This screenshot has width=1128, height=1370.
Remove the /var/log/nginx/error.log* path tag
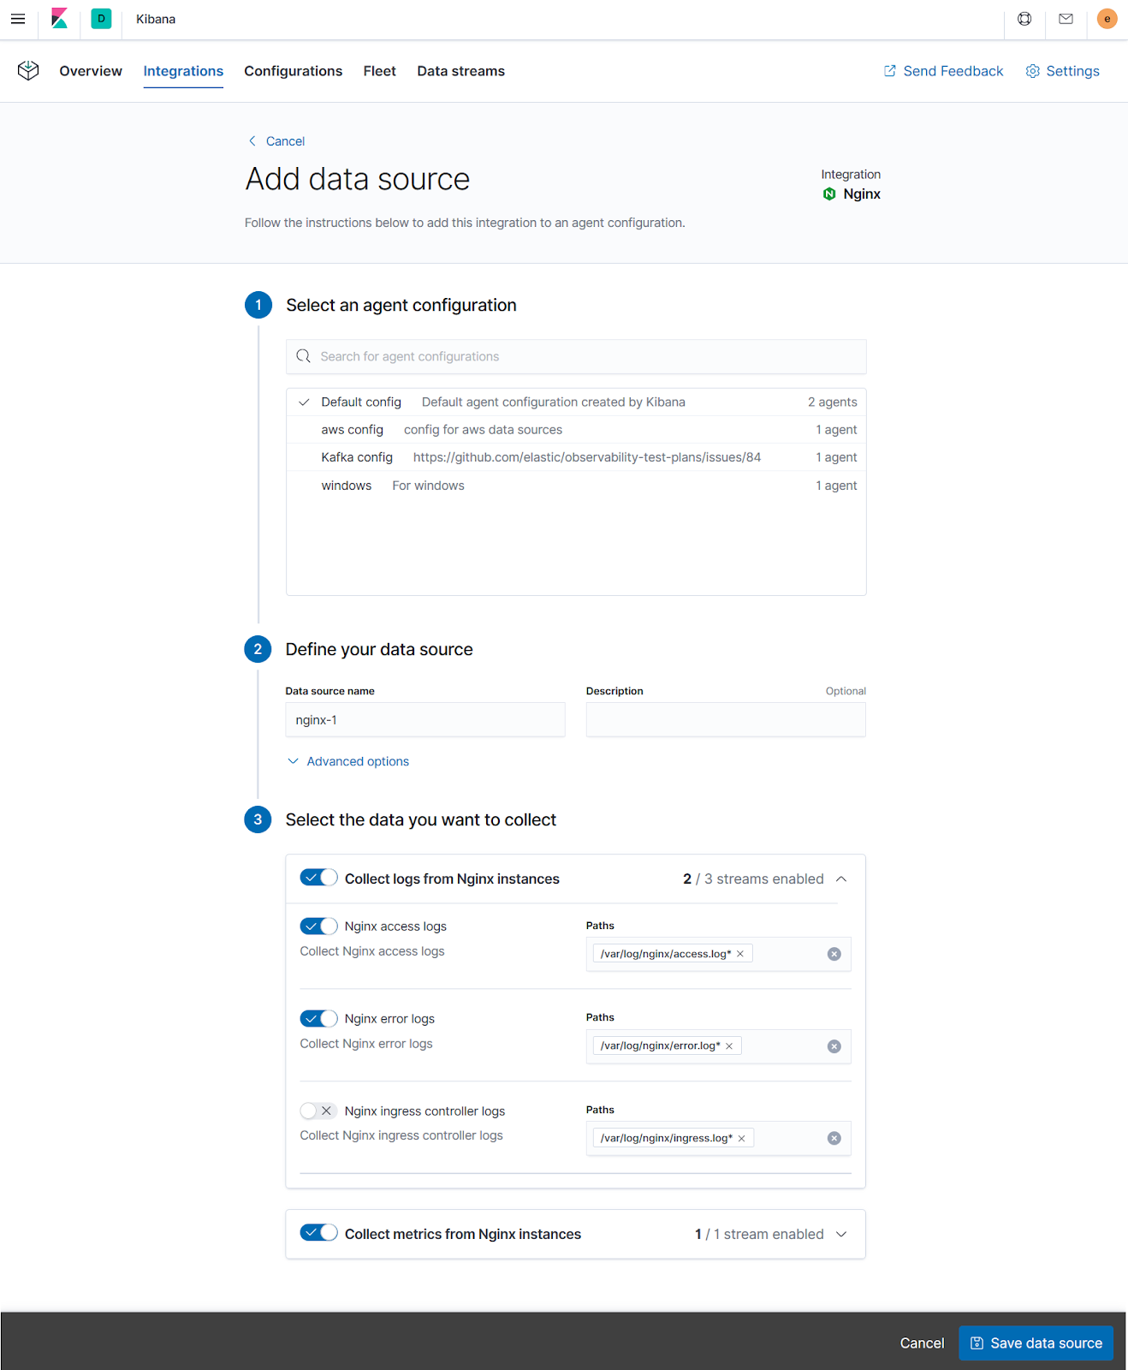tap(729, 1046)
